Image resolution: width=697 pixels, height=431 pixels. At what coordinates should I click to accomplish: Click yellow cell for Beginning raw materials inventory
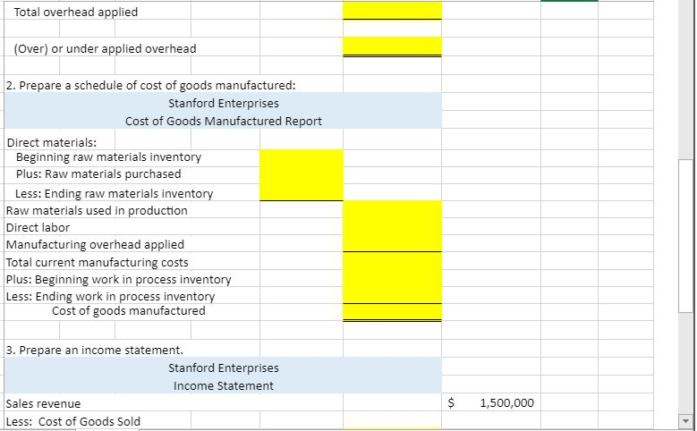coord(302,157)
